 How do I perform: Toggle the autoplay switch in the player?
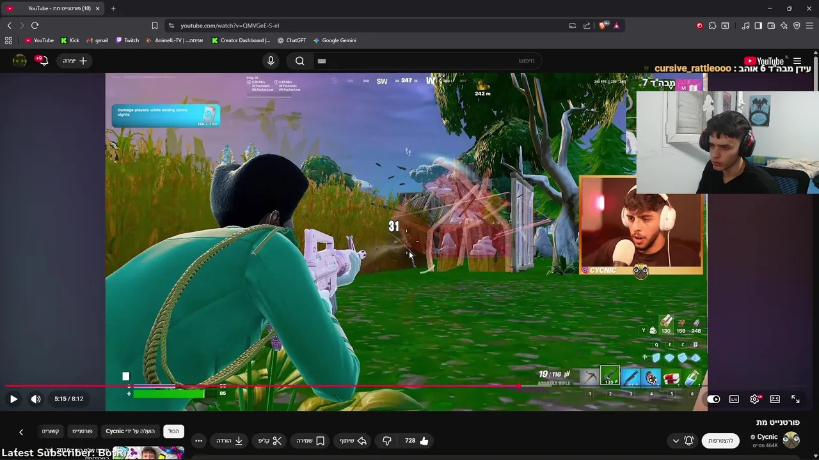pyautogui.click(x=713, y=399)
